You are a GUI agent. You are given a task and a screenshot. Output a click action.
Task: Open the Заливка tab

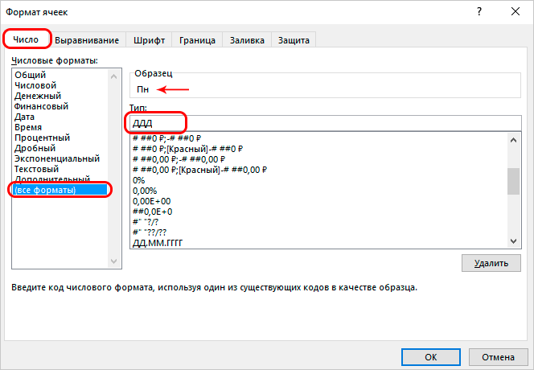coord(247,40)
